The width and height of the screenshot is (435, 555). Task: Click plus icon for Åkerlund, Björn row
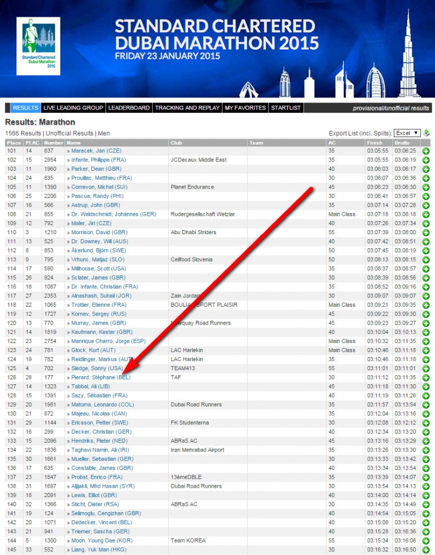[x=426, y=251]
